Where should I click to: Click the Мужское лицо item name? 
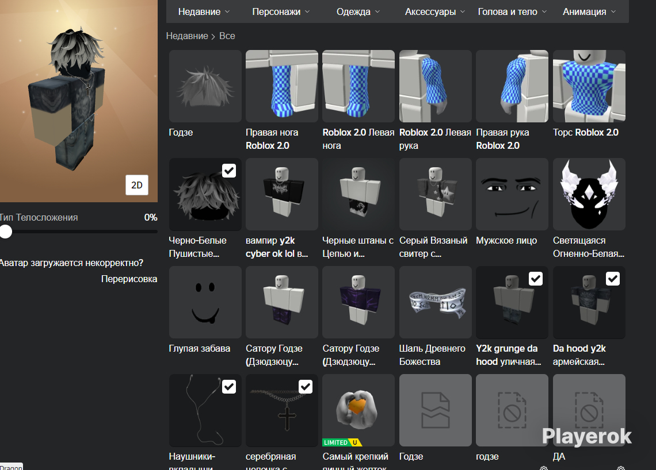pyautogui.click(x=506, y=241)
